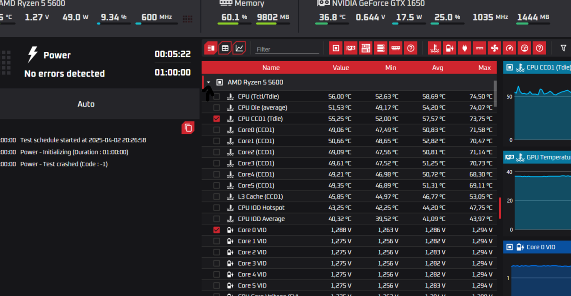Switch to graph-only monitoring view
The height and width of the screenshot is (296, 571).
click(x=239, y=48)
